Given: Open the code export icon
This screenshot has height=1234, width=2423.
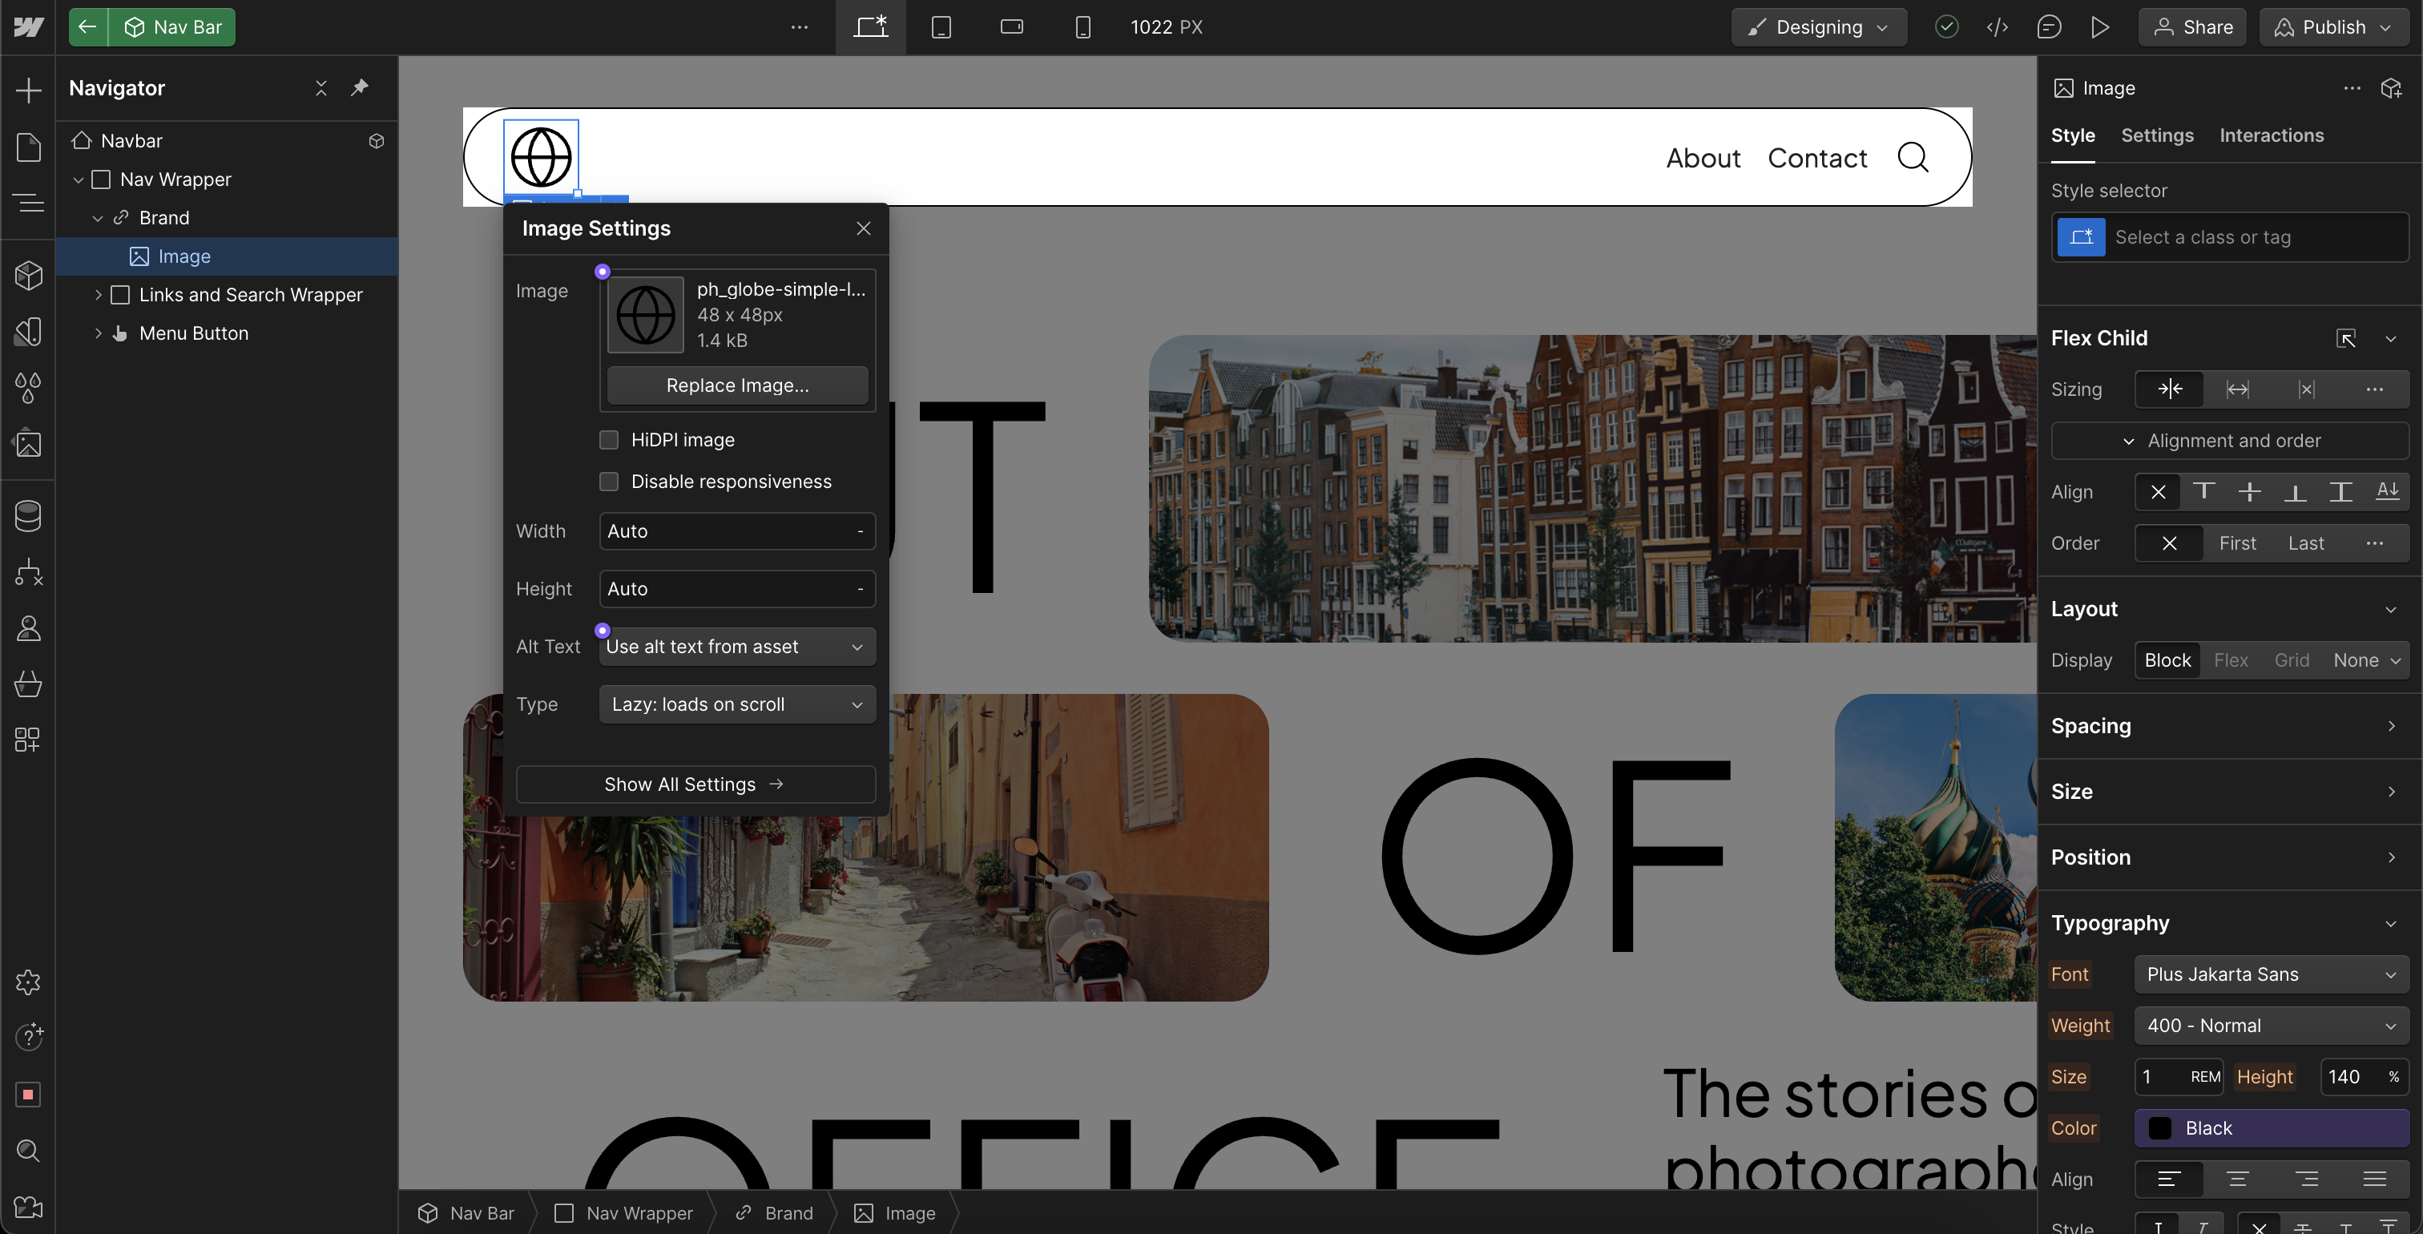Looking at the screenshot, I should (1997, 27).
